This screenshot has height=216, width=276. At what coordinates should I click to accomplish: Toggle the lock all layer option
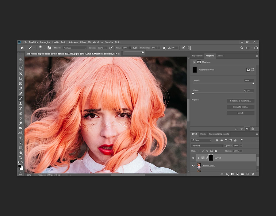click(x=216, y=151)
